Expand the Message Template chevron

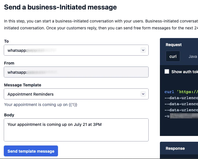(x=143, y=94)
